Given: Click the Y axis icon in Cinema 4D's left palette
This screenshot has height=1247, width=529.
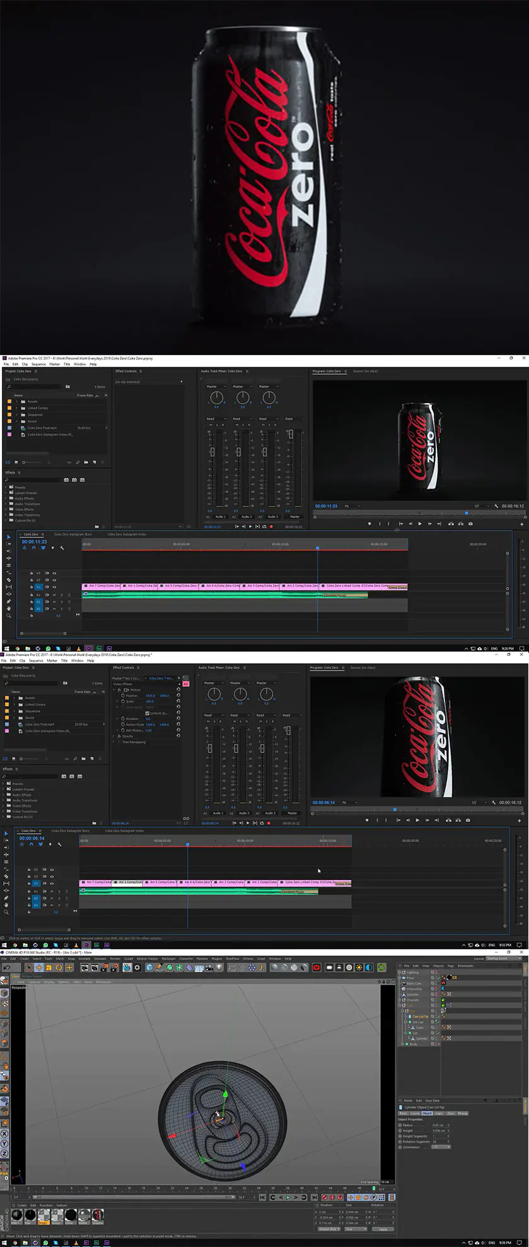Looking at the screenshot, I should pos(4,1142).
